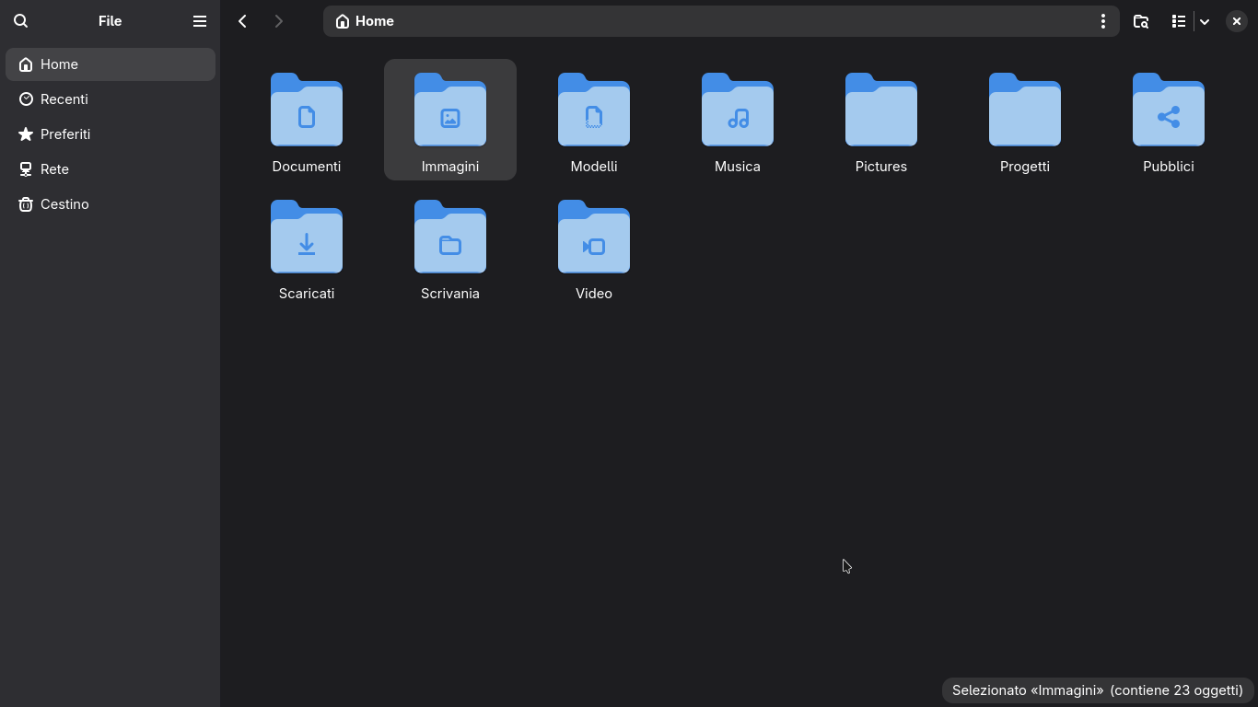Screen dimensions: 1258x707
Task: Click the Progetti folder label text
Action: tap(1025, 167)
